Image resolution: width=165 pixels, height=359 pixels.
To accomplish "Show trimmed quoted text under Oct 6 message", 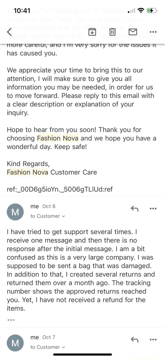I will tap(11, 320).
